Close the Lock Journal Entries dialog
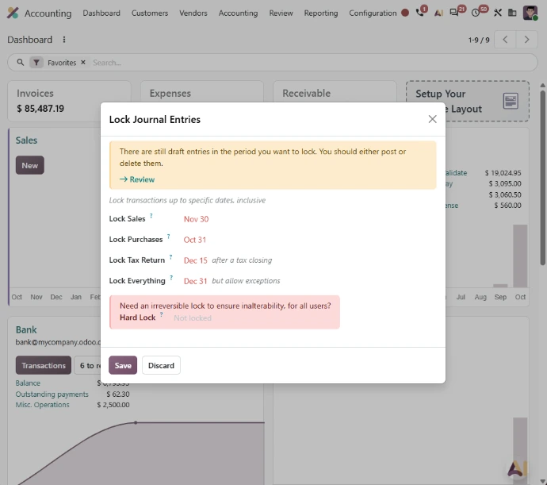The width and height of the screenshot is (547, 485). tap(432, 119)
